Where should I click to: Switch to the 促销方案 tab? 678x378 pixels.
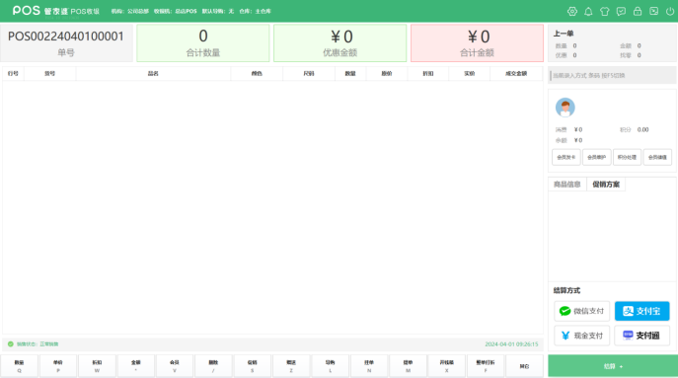click(606, 185)
